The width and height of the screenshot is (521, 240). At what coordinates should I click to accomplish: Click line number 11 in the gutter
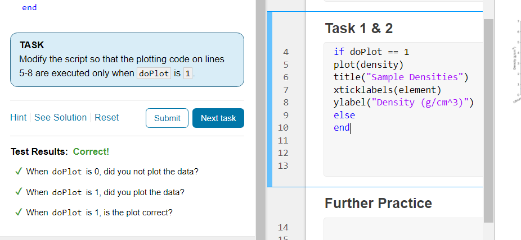click(283, 140)
